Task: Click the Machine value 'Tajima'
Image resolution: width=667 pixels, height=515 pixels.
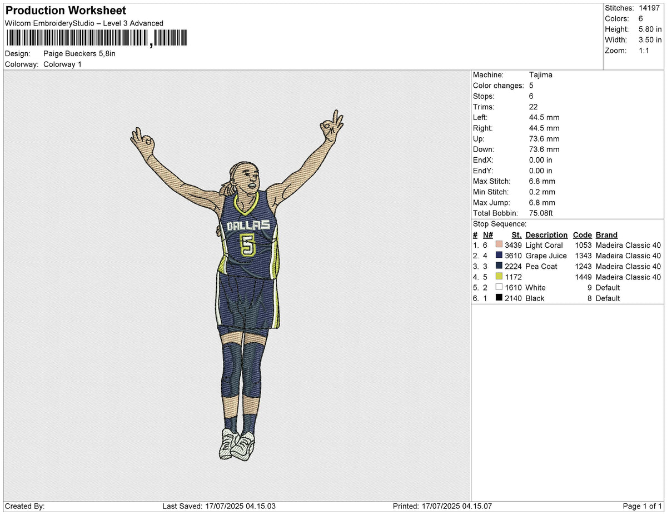Action: pyautogui.click(x=541, y=75)
